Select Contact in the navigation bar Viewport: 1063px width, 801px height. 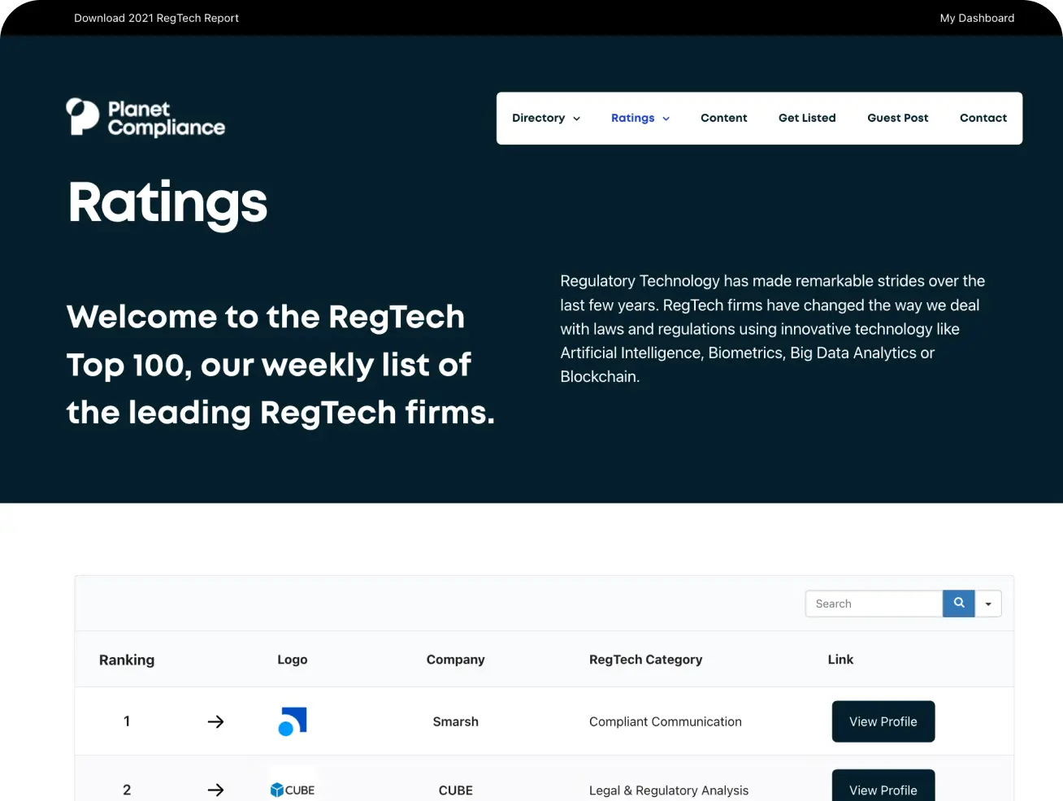pyautogui.click(x=983, y=118)
